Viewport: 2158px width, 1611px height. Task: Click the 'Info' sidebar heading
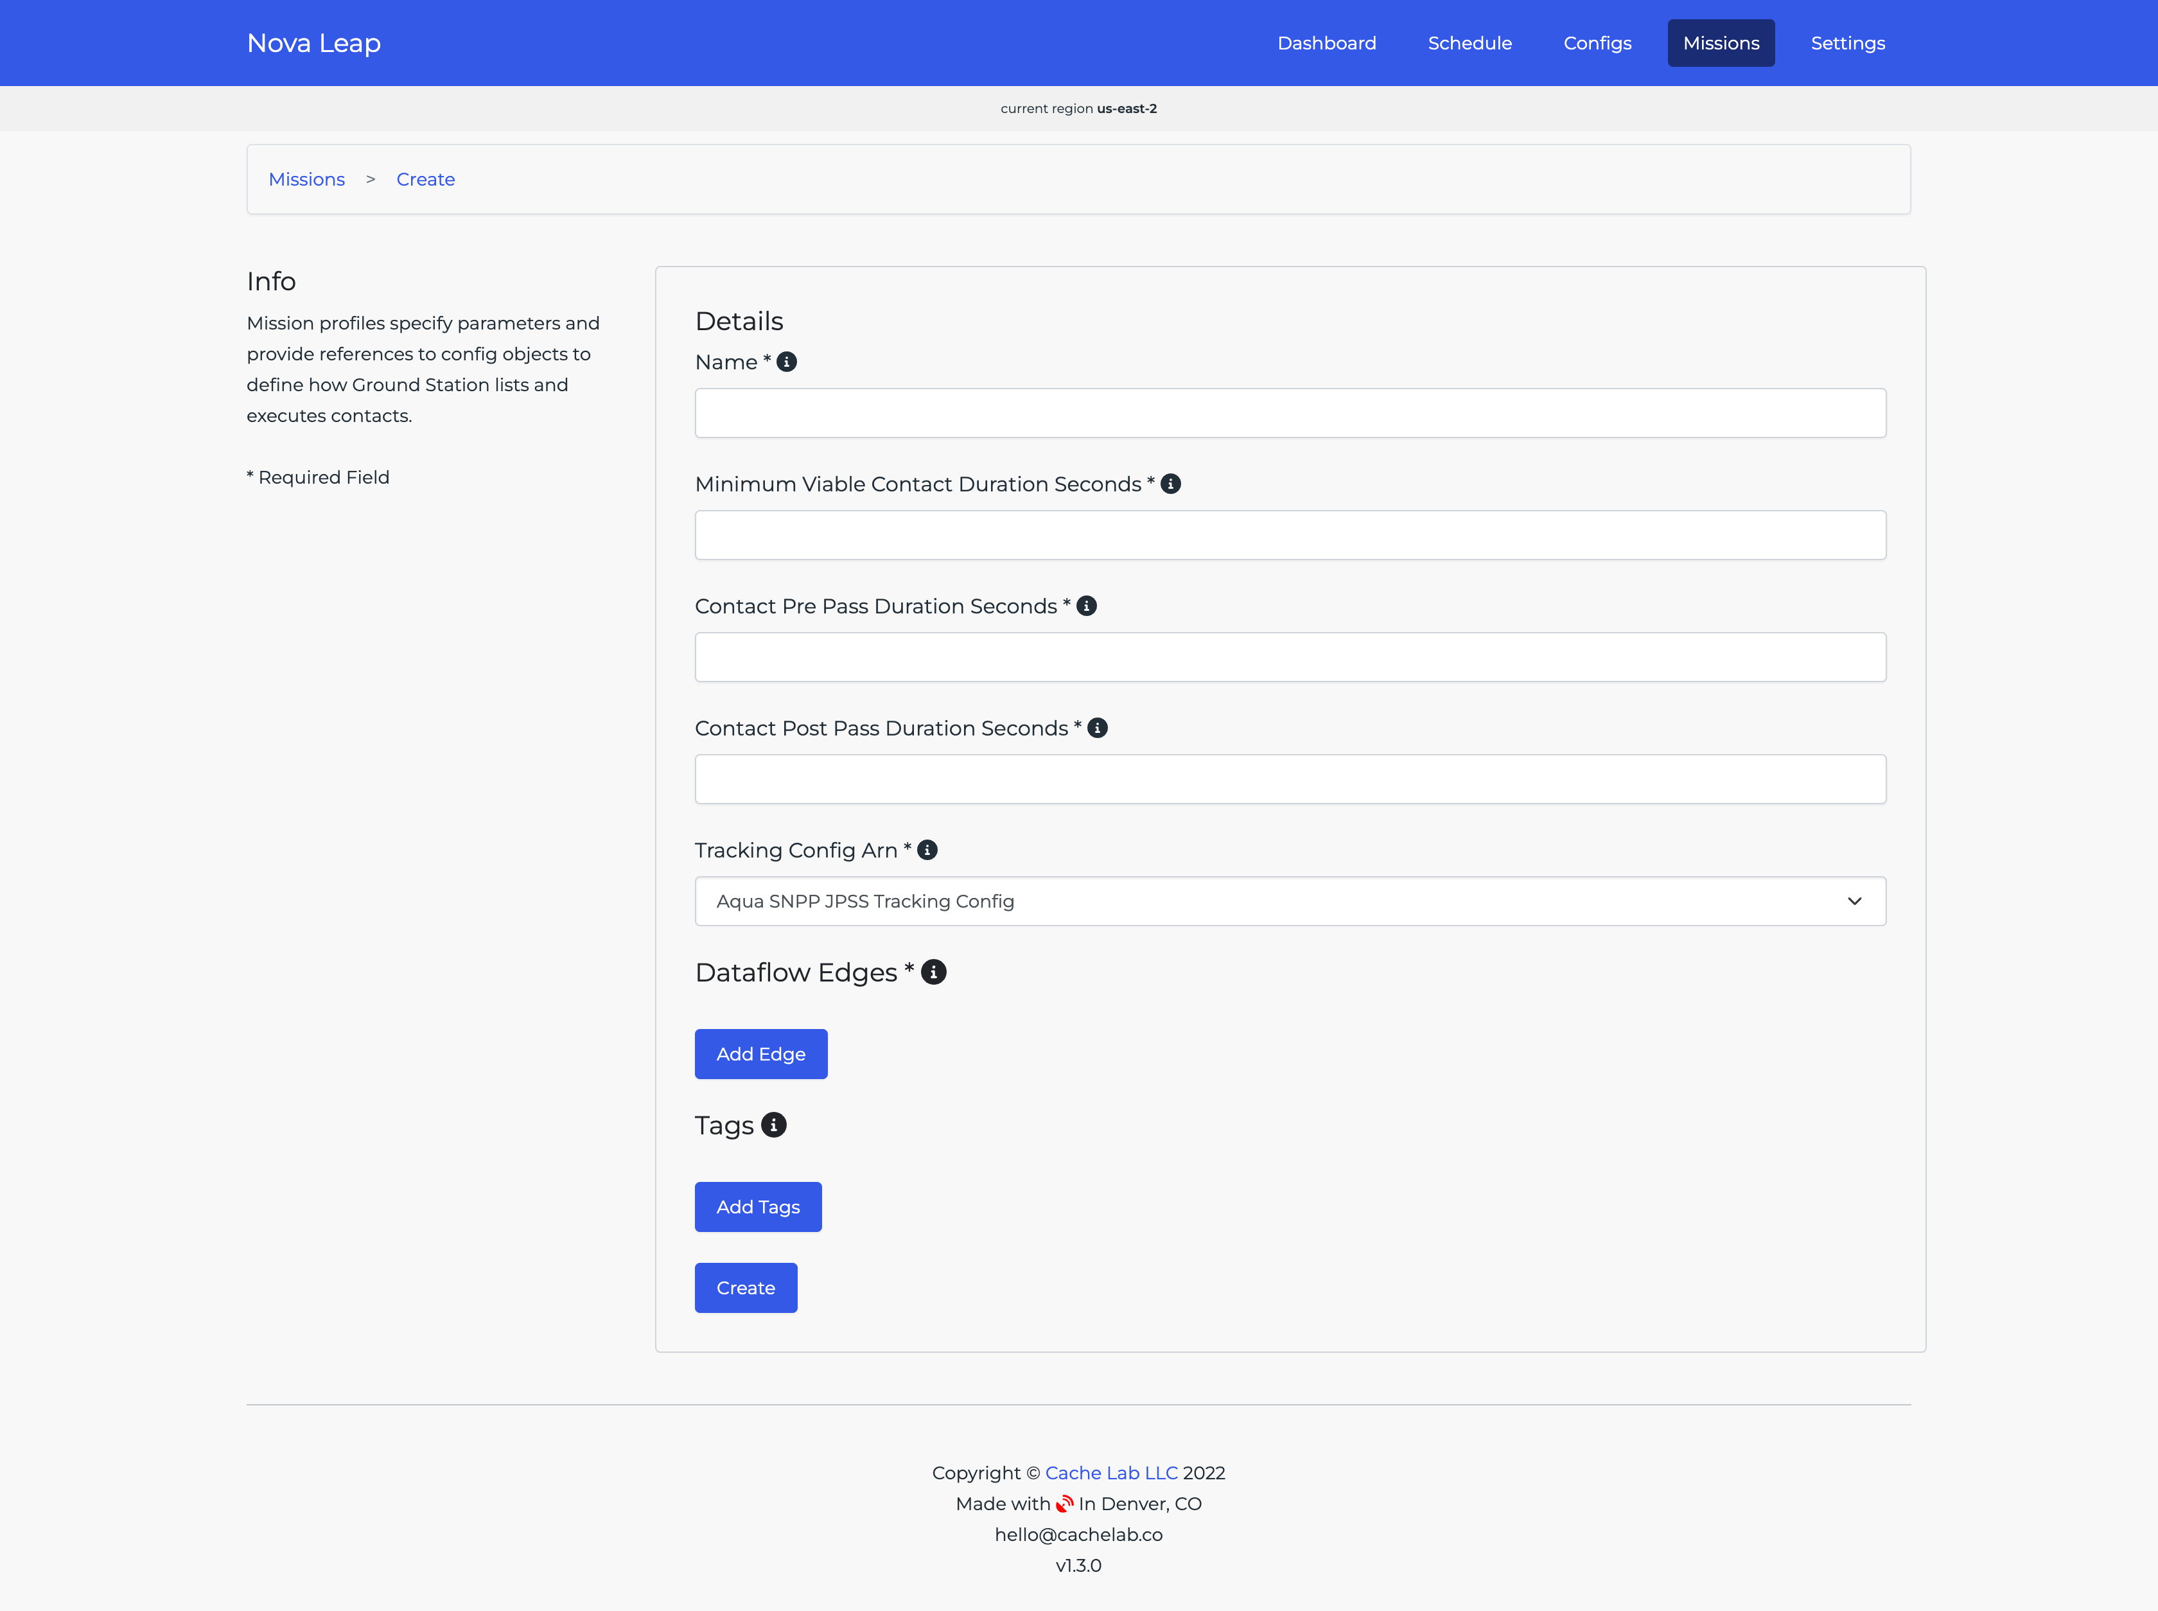click(x=271, y=281)
